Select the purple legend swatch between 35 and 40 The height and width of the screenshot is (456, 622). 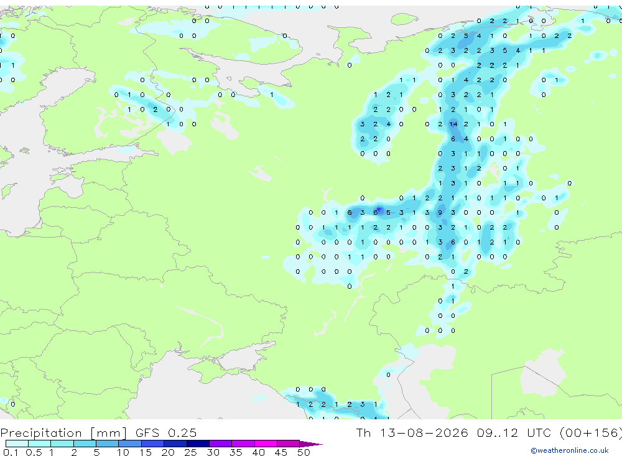coord(243,444)
